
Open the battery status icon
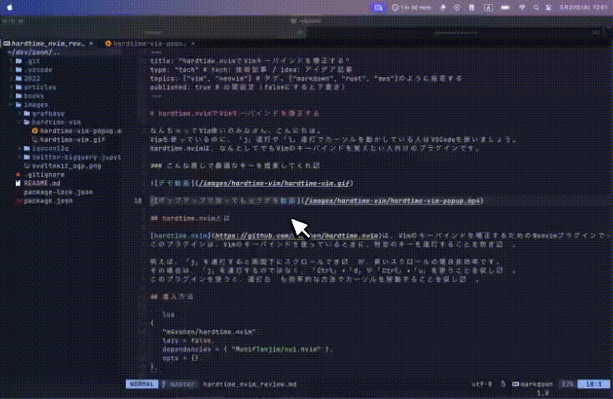pos(505,7)
